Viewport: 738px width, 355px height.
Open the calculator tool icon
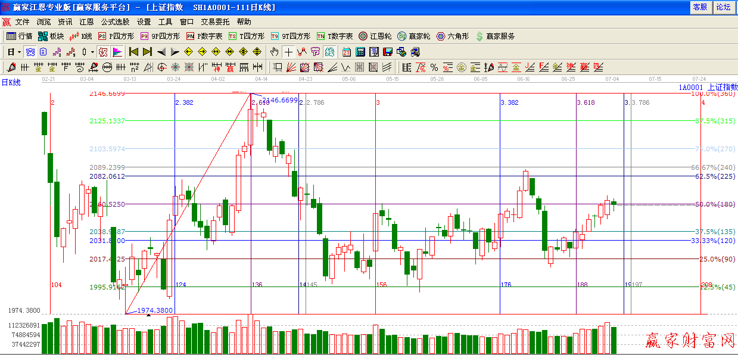(x=360, y=52)
